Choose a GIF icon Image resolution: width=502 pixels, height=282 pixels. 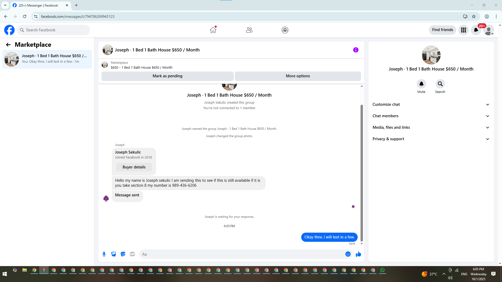pos(132,254)
